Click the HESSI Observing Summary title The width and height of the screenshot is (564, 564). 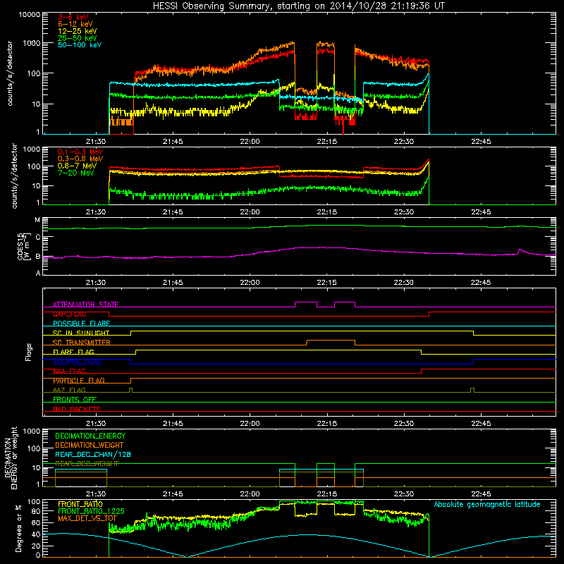(x=299, y=6)
